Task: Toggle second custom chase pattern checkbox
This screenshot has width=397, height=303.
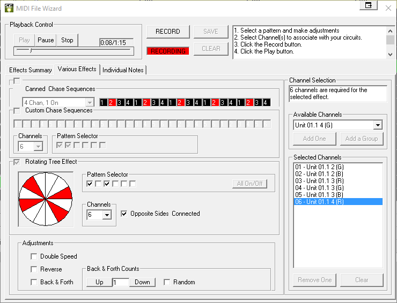Action: tap(68, 145)
